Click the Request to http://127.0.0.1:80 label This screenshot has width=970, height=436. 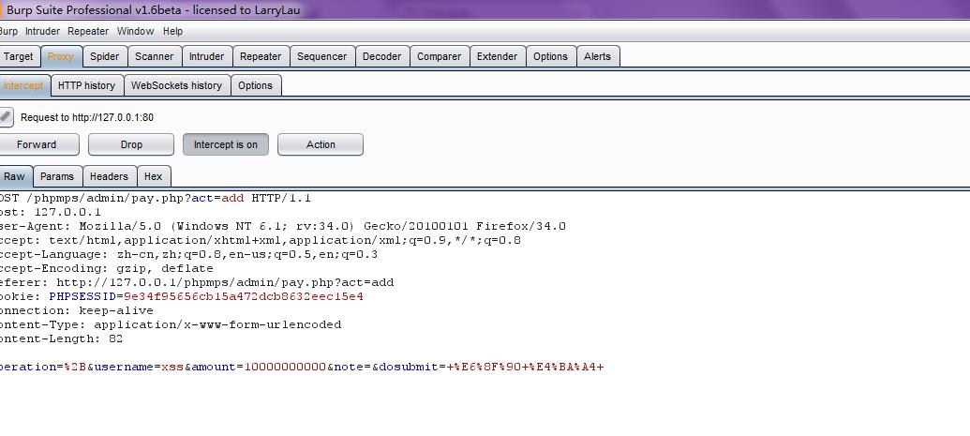point(87,117)
